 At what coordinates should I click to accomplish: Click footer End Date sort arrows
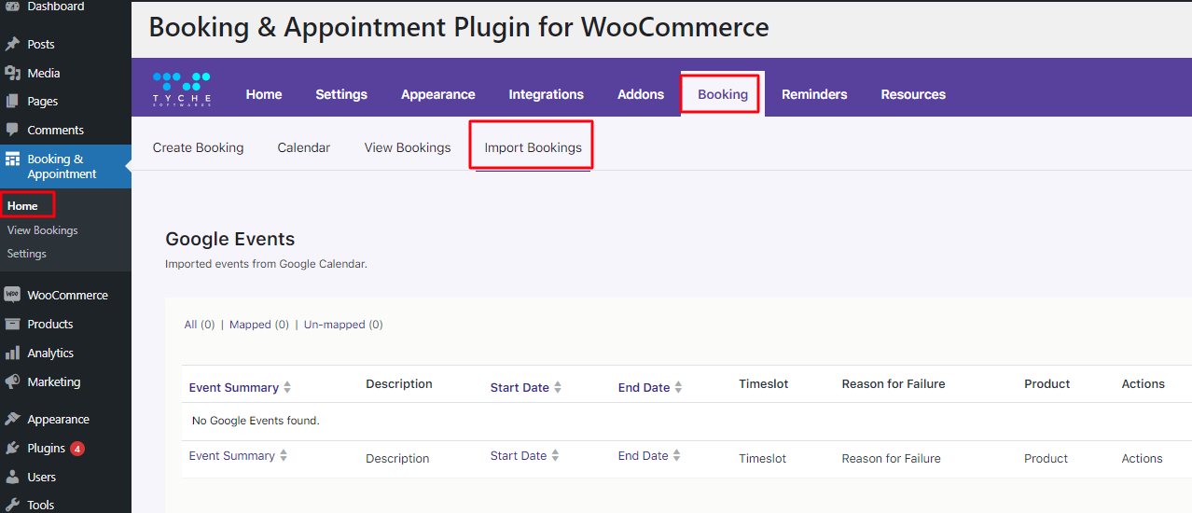click(677, 456)
